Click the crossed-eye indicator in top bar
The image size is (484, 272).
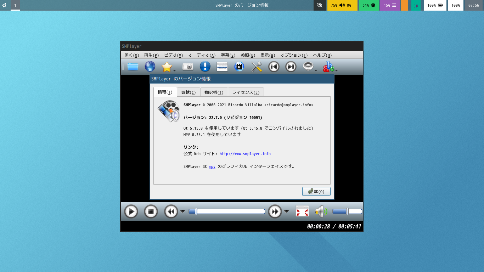(320, 5)
